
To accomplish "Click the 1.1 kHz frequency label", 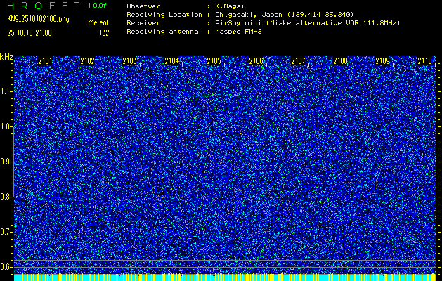I will [6, 91].
